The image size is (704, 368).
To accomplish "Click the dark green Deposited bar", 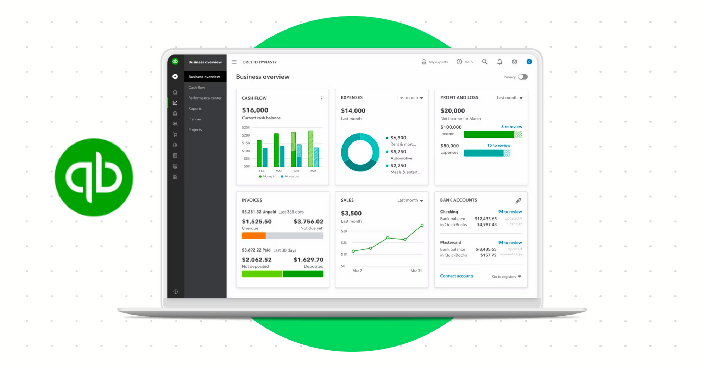I will click(303, 274).
